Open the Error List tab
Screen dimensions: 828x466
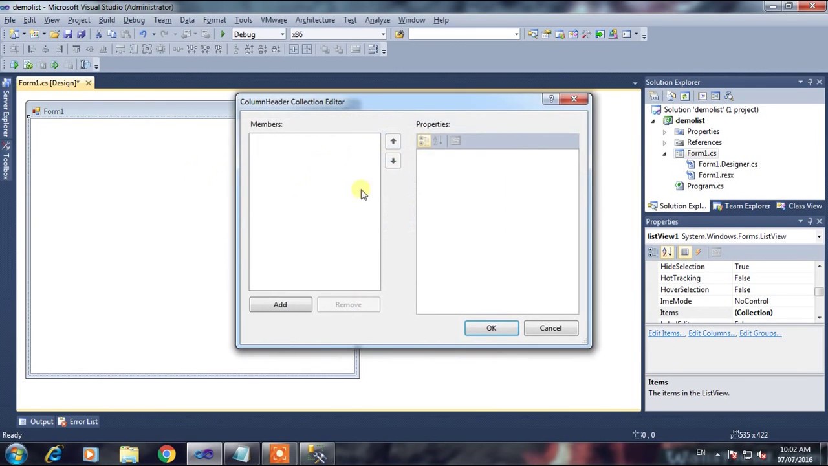click(78, 422)
